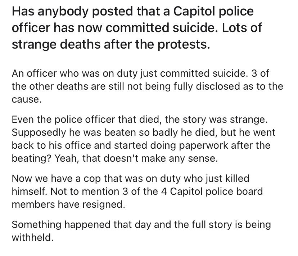Click the line starting "Now we have a cop"
This screenshot has height=256, width=298.
[130, 178]
